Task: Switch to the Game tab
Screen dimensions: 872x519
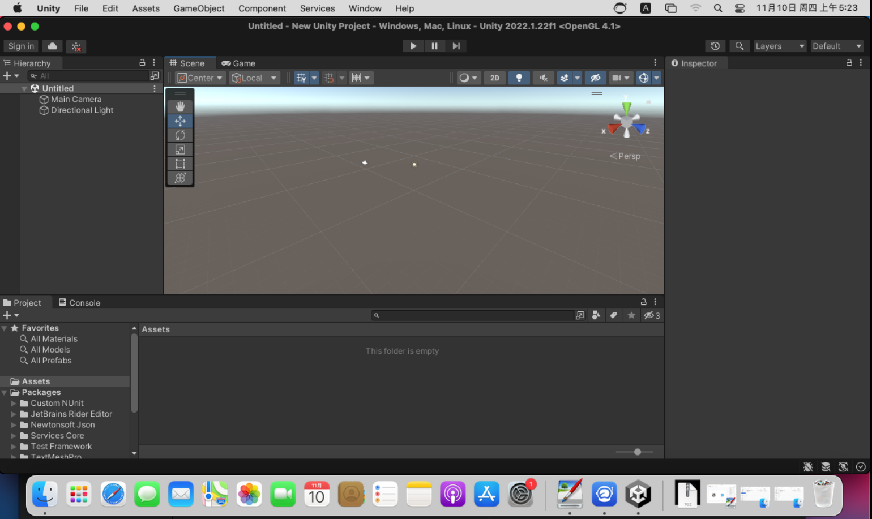Action: [238, 63]
